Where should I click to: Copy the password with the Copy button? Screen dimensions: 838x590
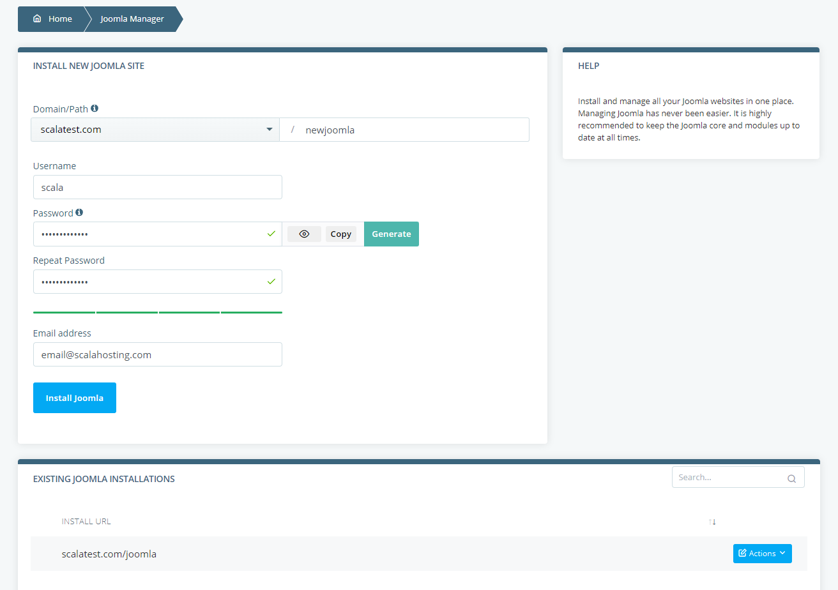[x=341, y=234]
